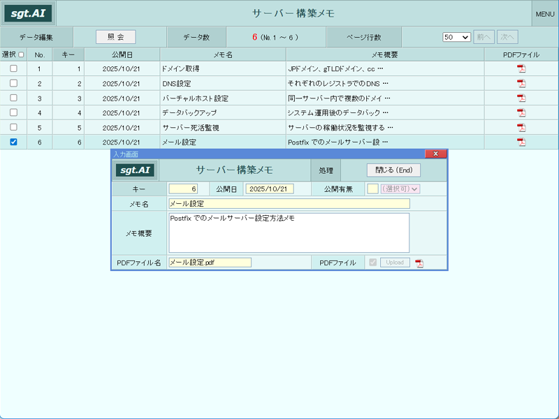This screenshot has height=419, width=559.
Task: Close the 入力画面 dialog with red X
Action: (435, 154)
